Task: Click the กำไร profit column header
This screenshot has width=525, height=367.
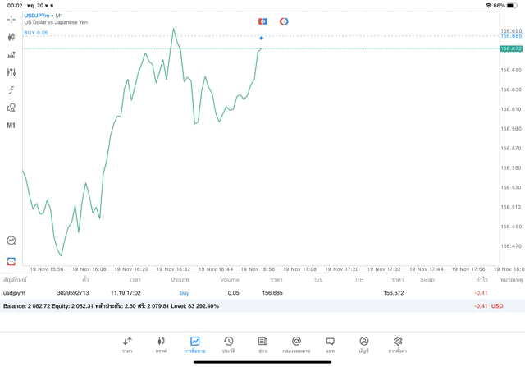Action: tap(482, 280)
